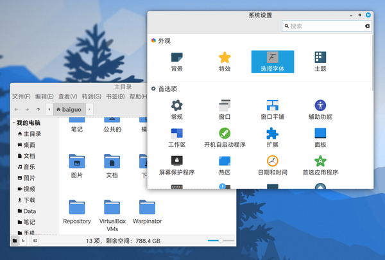The width and height of the screenshot is (385, 260).
Task: Open the 帮助 menu in file manager
Action: click(x=138, y=96)
